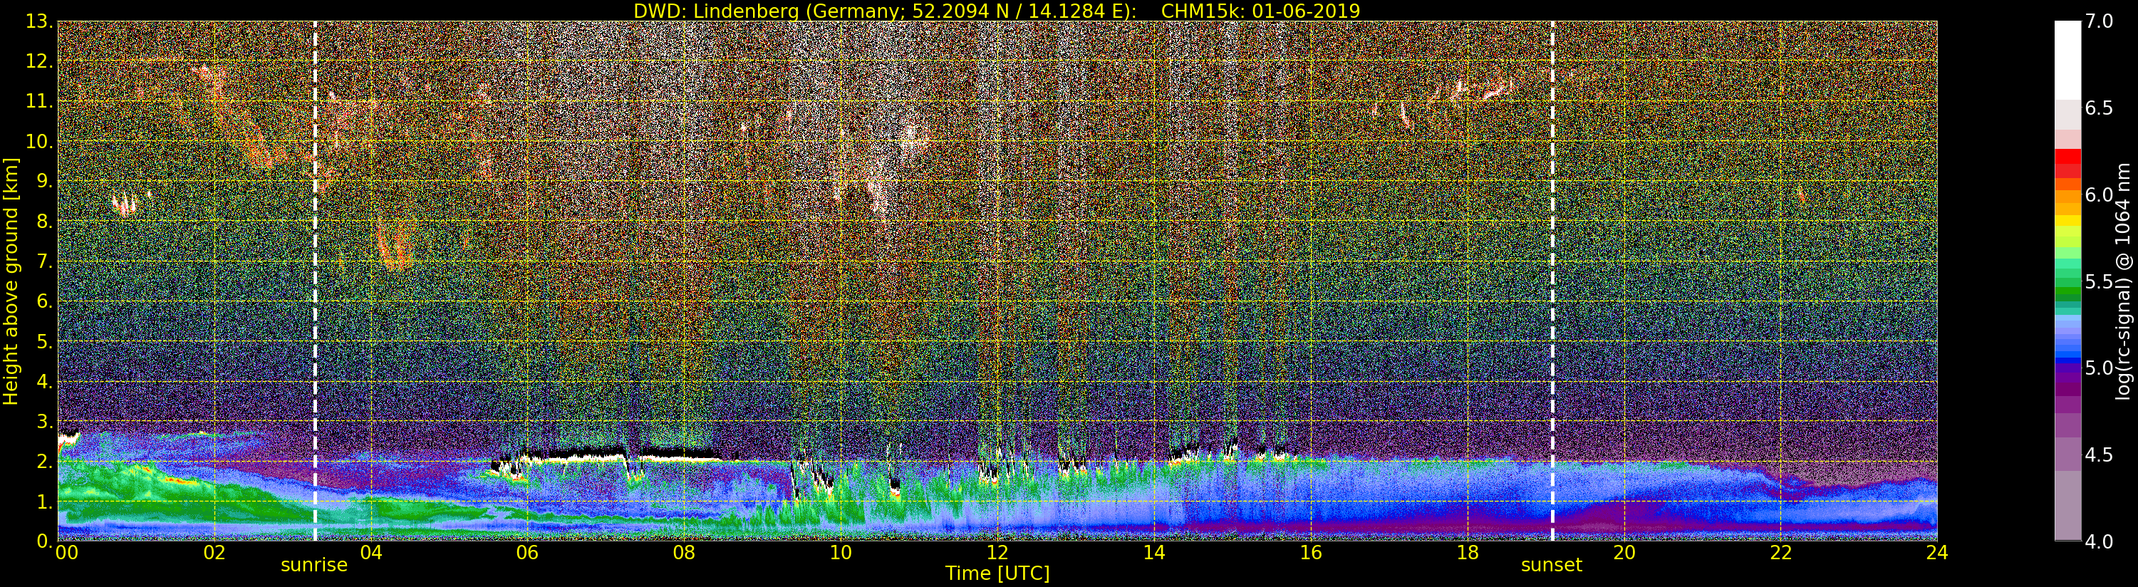
Task: Click the '4.0' colorbar tick value
Action: pyautogui.click(x=2099, y=541)
